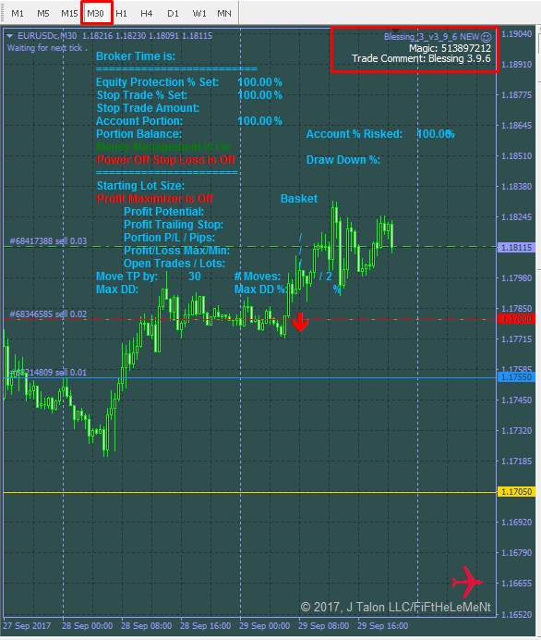Open the EURUSDc chart dropdown triangle
541x640 pixels.
tap(10, 36)
